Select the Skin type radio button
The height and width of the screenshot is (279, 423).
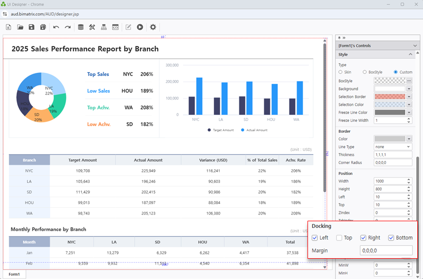click(341, 72)
